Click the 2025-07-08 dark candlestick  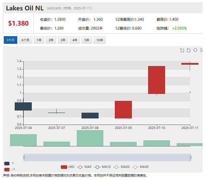point(90,116)
